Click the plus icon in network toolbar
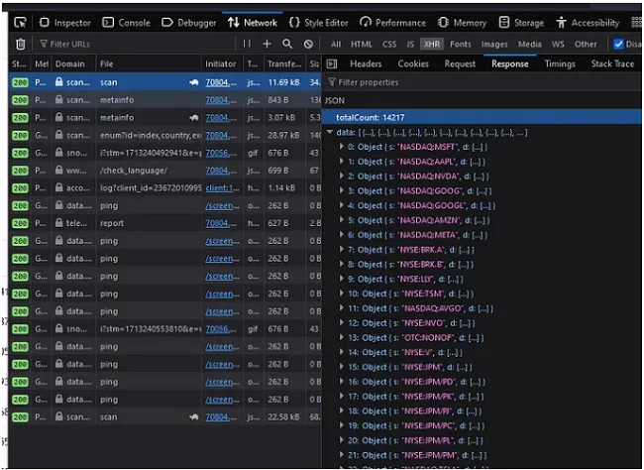 coord(267,44)
